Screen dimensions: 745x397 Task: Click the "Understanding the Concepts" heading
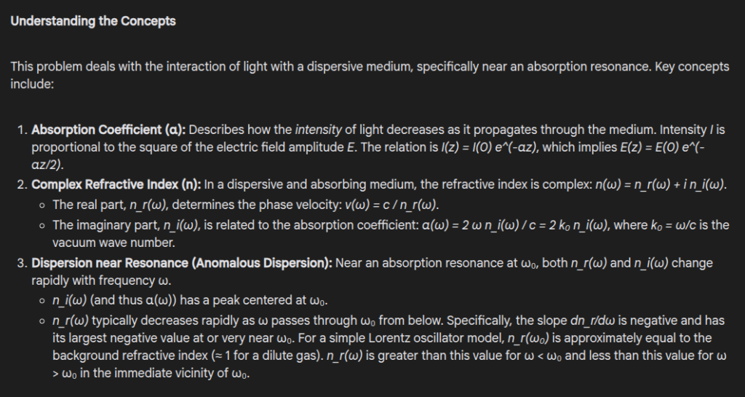point(93,21)
